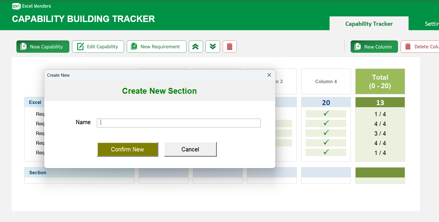Open the Settings tab
Viewport: 439px width, 222px height.
432,23
